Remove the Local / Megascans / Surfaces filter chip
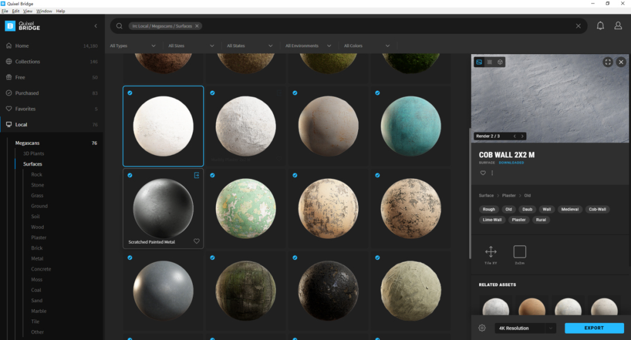631x340 pixels. point(197,26)
